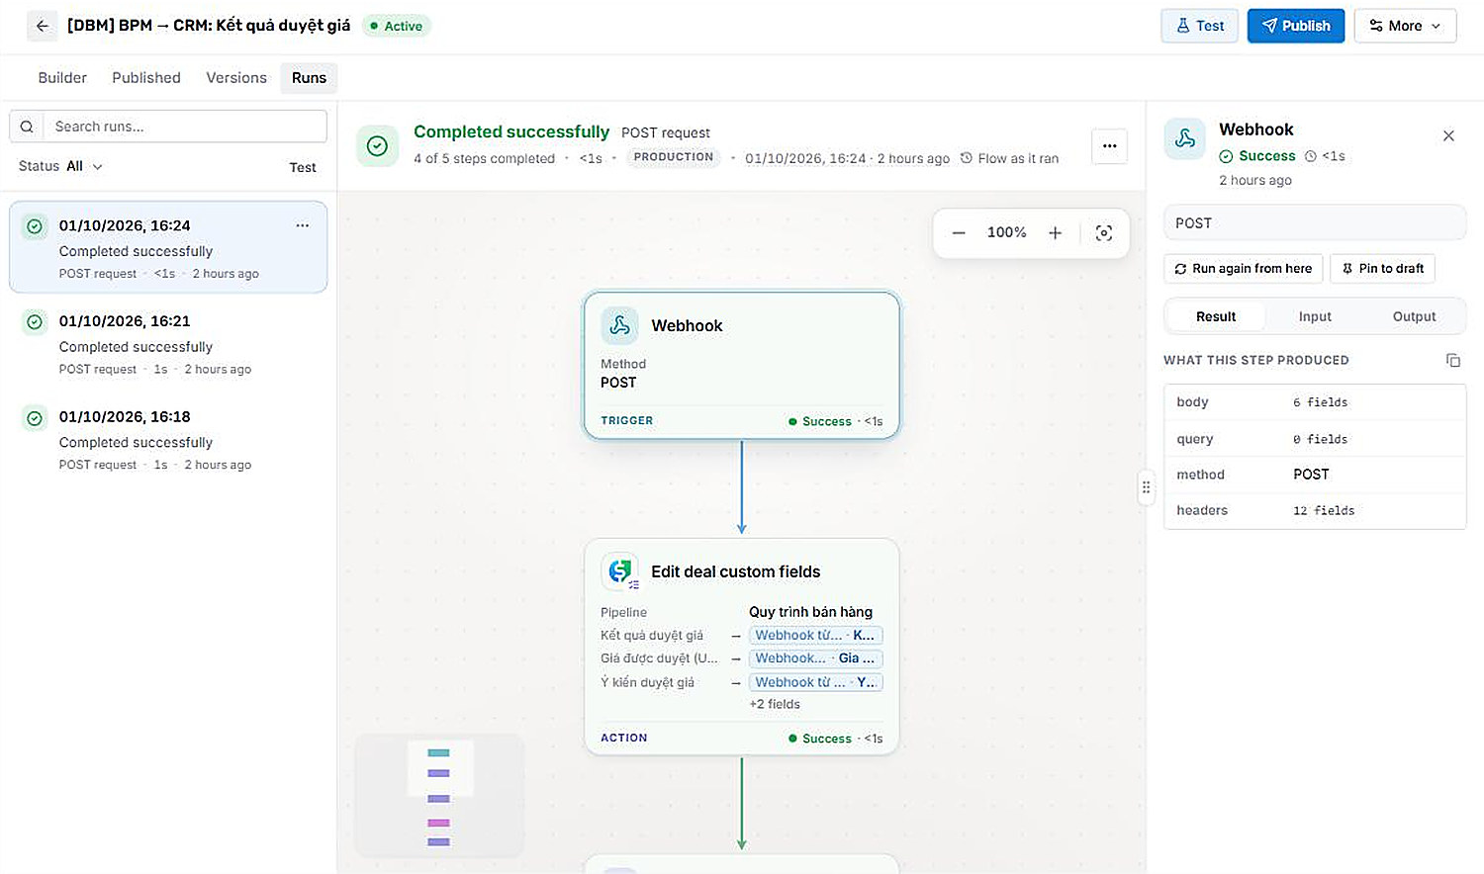This screenshot has height=874, width=1484.
Task: Close the Webhook details panel
Action: click(x=1448, y=135)
